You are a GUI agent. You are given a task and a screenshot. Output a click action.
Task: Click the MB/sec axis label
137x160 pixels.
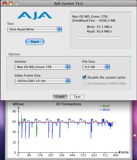click(18, 104)
